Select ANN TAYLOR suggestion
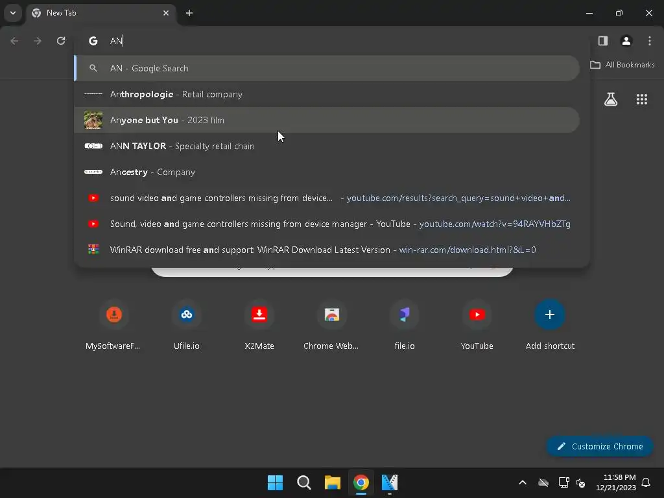 [327, 146]
